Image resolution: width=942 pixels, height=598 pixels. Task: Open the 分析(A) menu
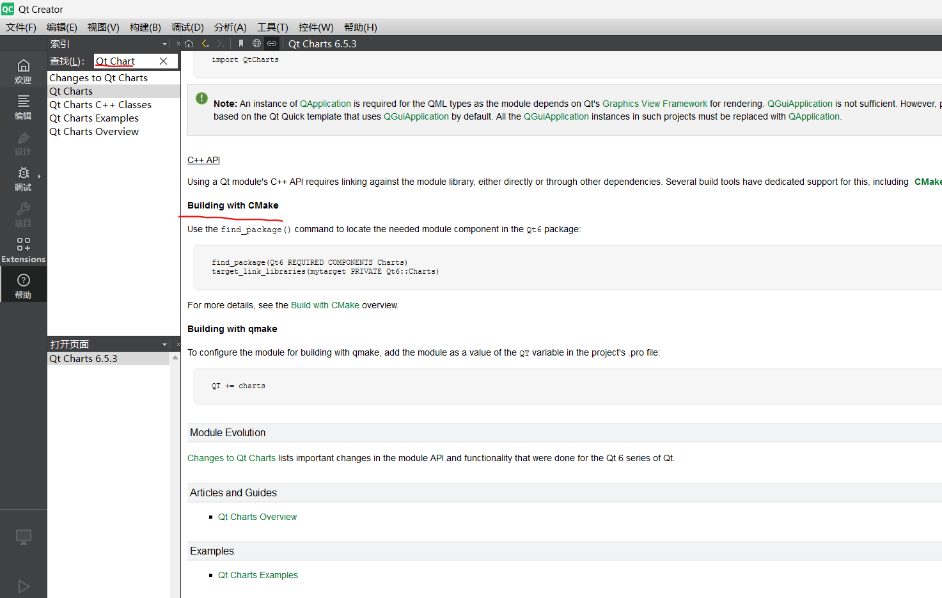[230, 28]
